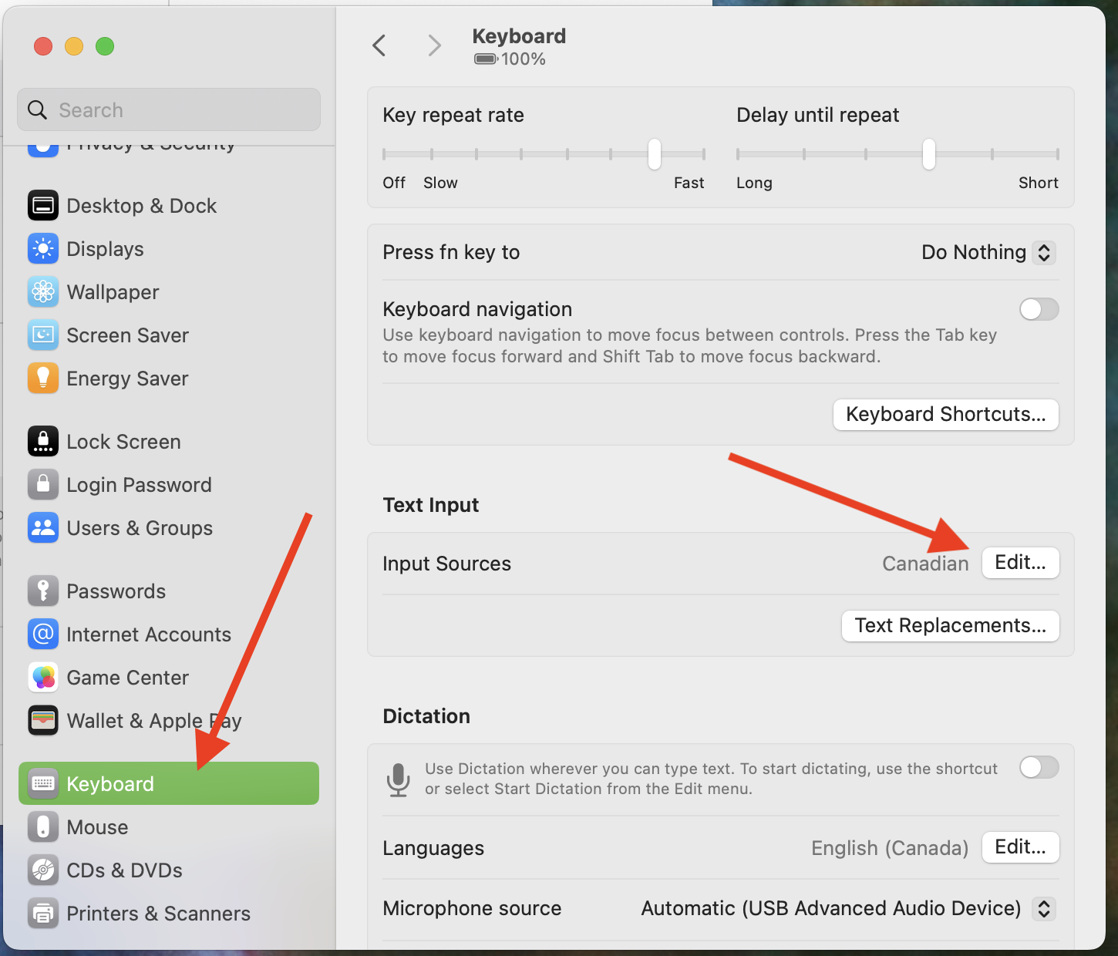Open Screen Saver settings

pyautogui.click(x=43, y=335)
